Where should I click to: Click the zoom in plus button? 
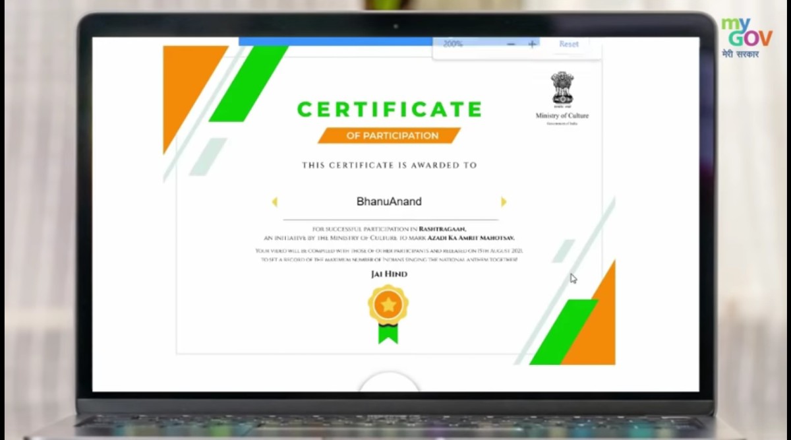pyautogui.click(x=532, y=44)
